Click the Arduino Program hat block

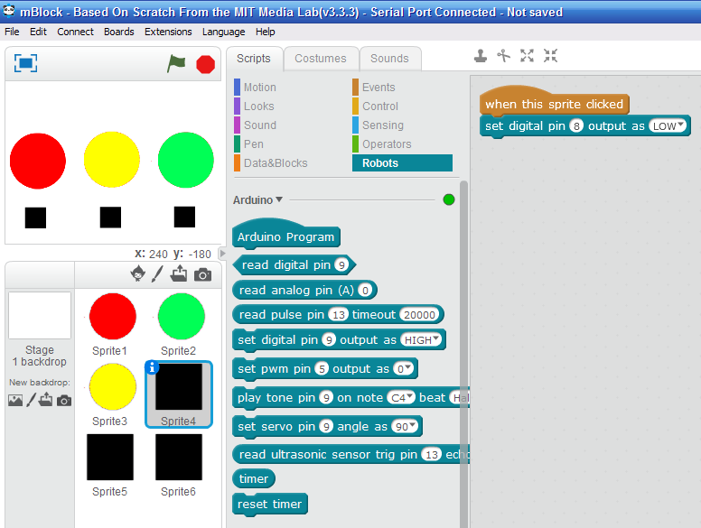[x=286, y=236]
